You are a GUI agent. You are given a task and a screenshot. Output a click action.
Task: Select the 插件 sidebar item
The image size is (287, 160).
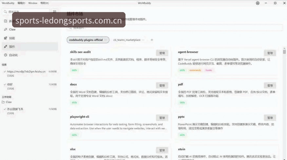(x=30, y=47)
